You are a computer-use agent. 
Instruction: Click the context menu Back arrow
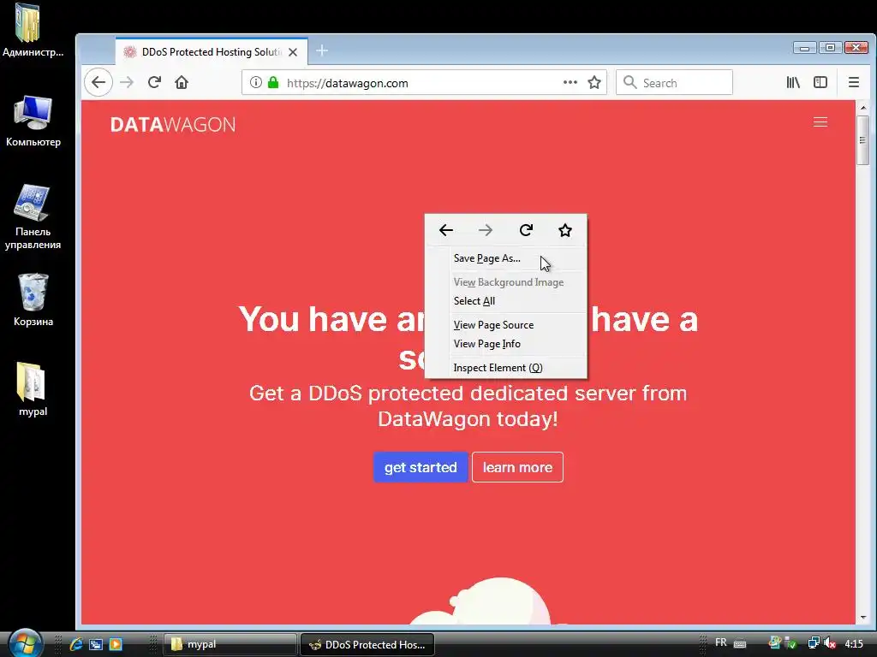445,230
